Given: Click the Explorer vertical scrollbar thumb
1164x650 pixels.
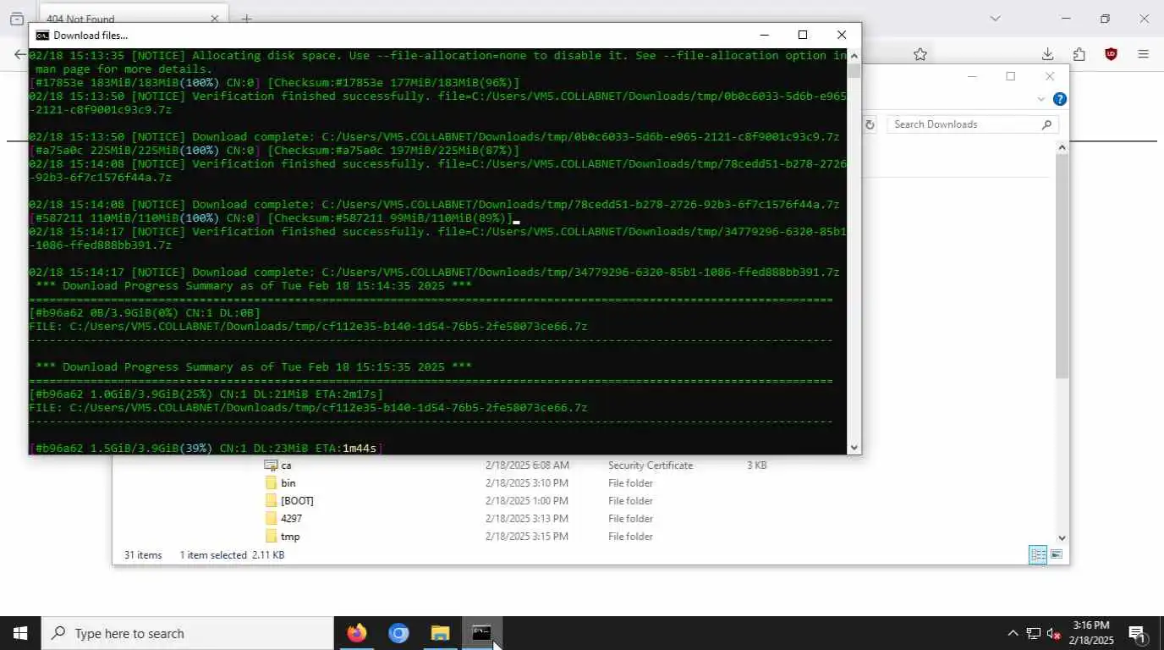Looking at the screenshot, I should pyautogui.click(x=1062, y=267).
